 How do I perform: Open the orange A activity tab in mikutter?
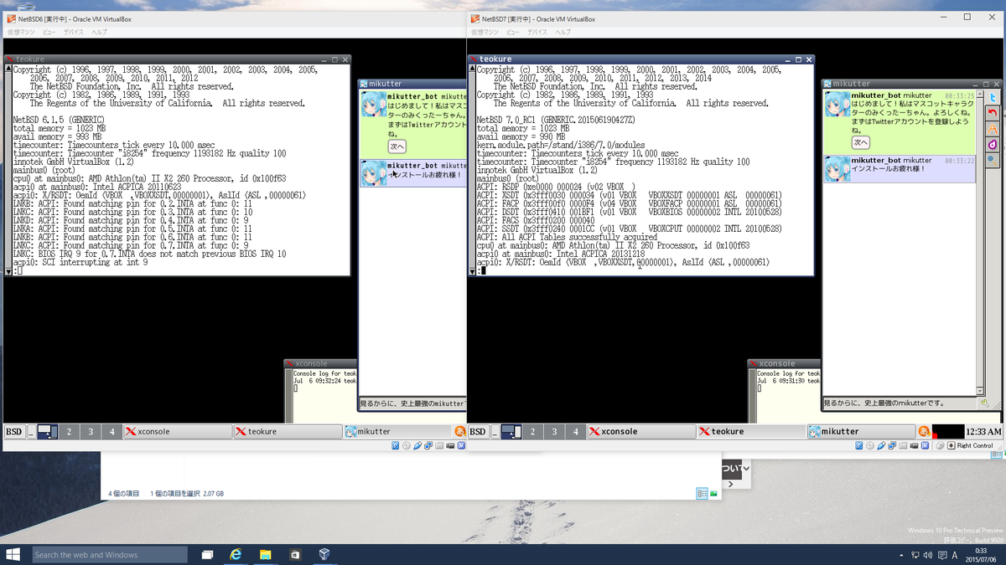point(993,128)
